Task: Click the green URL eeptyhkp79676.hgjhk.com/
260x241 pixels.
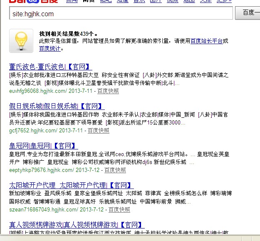Action: coord(42,170)
